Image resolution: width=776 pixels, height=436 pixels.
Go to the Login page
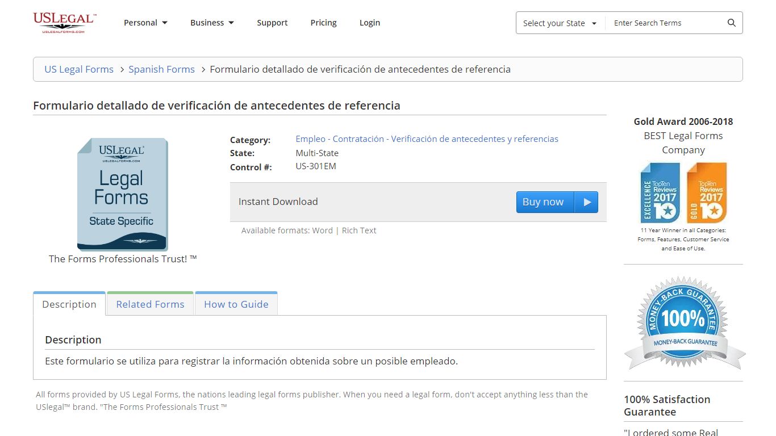pyautogui.click(x=370, y=23)
